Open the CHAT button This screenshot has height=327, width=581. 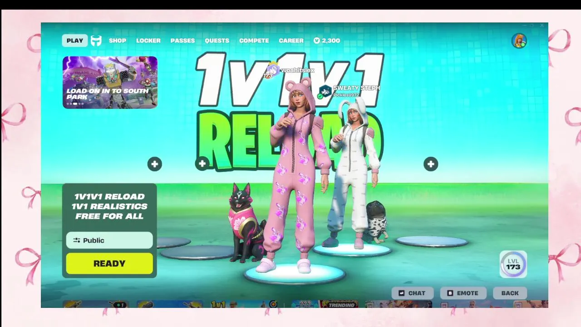pos(413,293)
